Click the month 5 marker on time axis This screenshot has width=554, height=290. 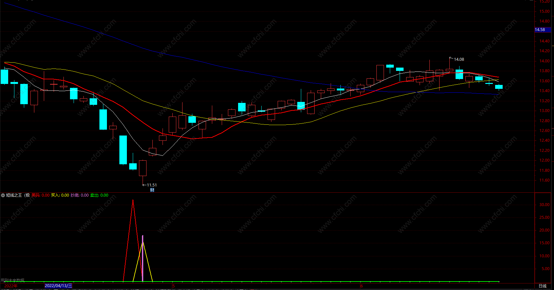(174, 286)
